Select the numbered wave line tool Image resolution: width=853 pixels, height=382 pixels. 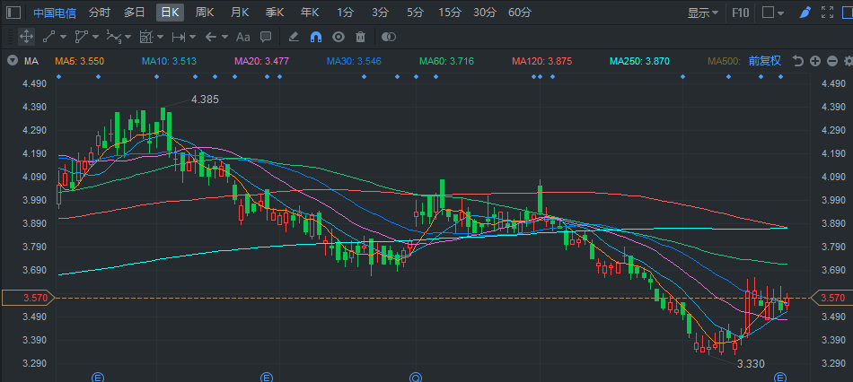113,37
